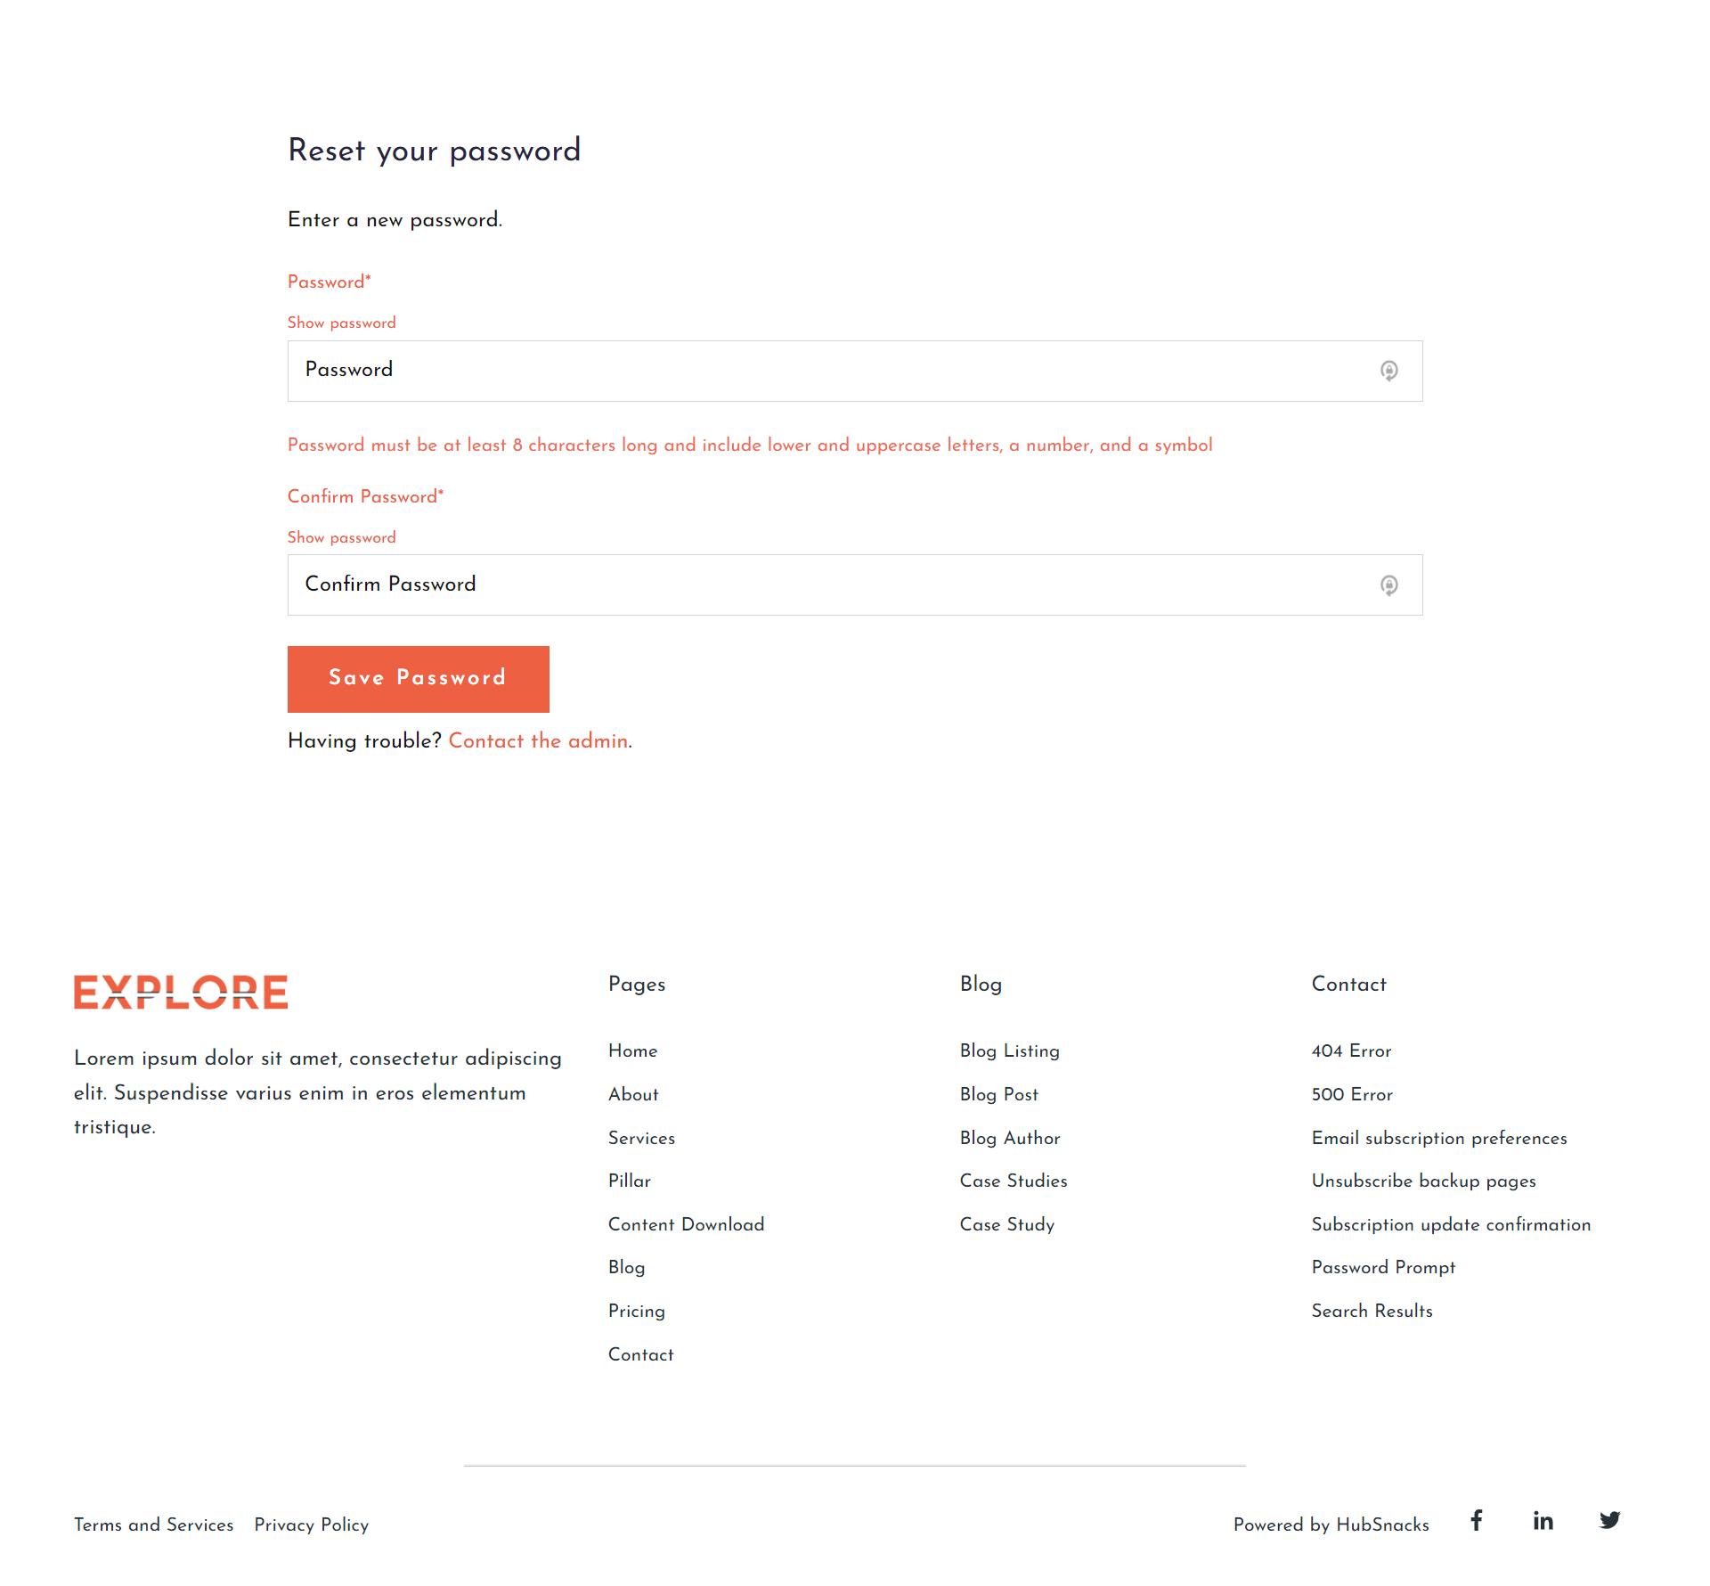Screen dimensions: 1710x1586
Task: Open the Privacy Policy link
Action: click(311, 1525)
